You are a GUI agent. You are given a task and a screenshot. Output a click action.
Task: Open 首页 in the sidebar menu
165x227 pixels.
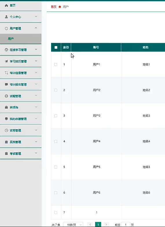(21, 5)
